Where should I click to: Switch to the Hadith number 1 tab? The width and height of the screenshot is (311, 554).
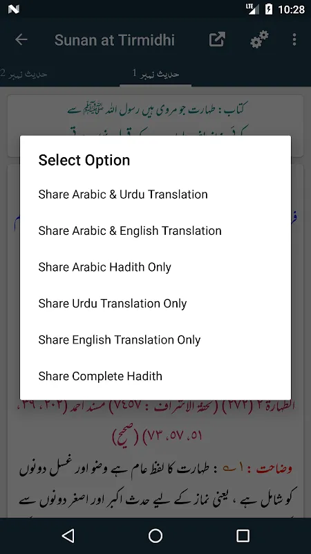155,73
